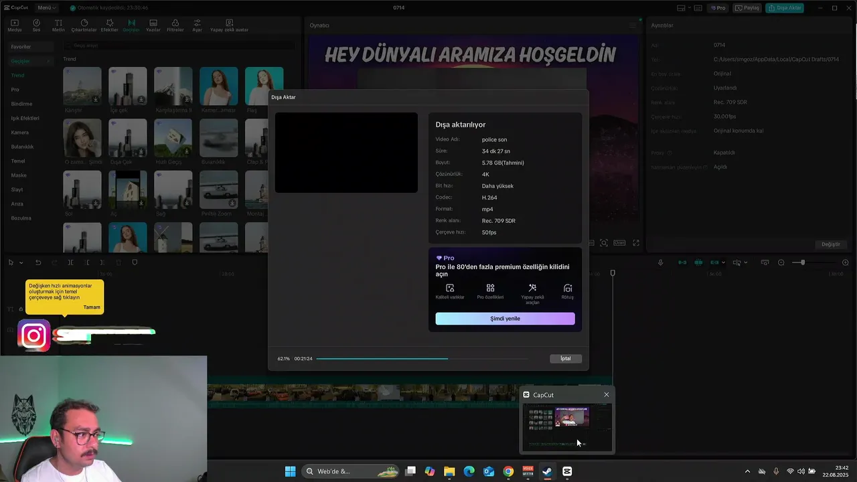857x482 pixels.
Task: Click the select cursor tool in timeline
Action: click(11, 262)
